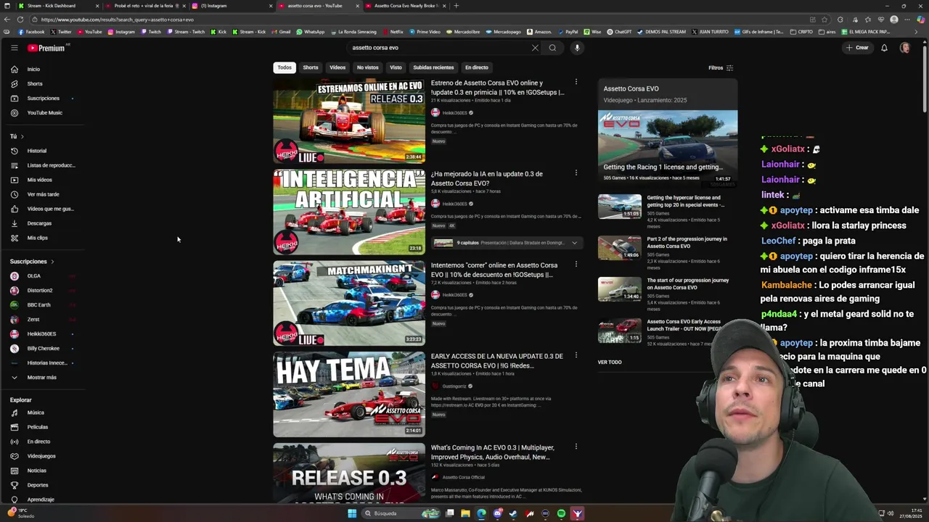The width and height of the screenshot is (929, 522).
Task: Open the account avatar menu
Action: [904, 48]
